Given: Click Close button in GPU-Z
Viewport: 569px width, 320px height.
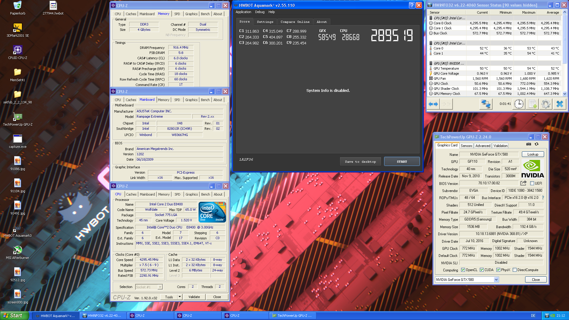Looking at the screenshot, I should click(536, 280).
